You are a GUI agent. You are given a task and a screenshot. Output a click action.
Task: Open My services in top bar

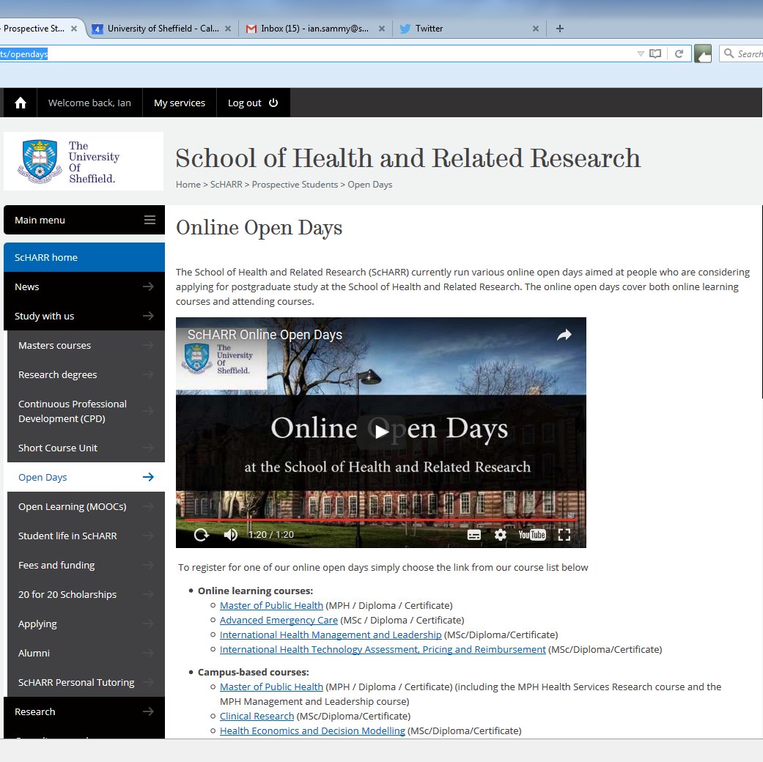180,103
